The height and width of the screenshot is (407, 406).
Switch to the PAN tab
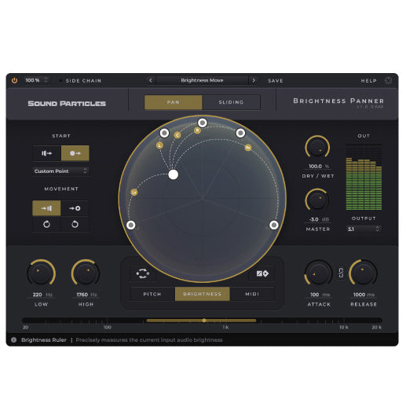coord(174,102)
